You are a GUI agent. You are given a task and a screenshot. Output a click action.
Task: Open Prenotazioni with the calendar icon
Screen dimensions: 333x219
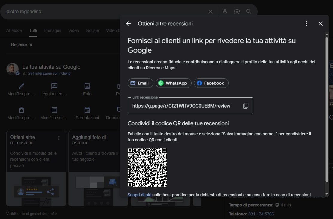coord(87,110)
